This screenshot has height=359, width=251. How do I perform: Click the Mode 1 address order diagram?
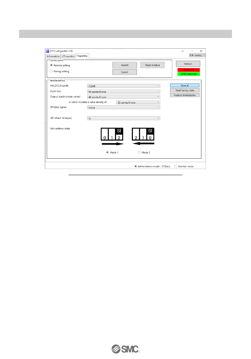[112, 136]
